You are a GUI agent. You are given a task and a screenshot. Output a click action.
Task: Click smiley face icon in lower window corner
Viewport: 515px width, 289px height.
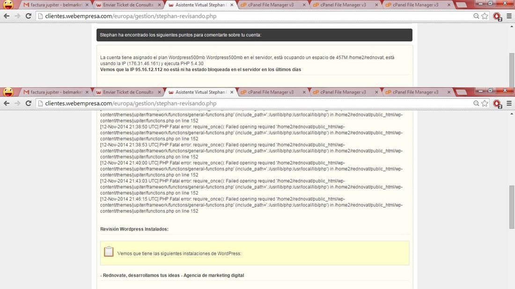tap(8, 92)
